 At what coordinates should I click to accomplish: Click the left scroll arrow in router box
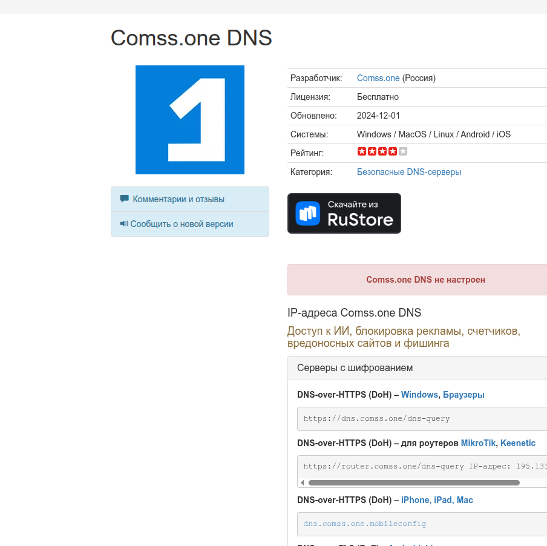[302, 483]
